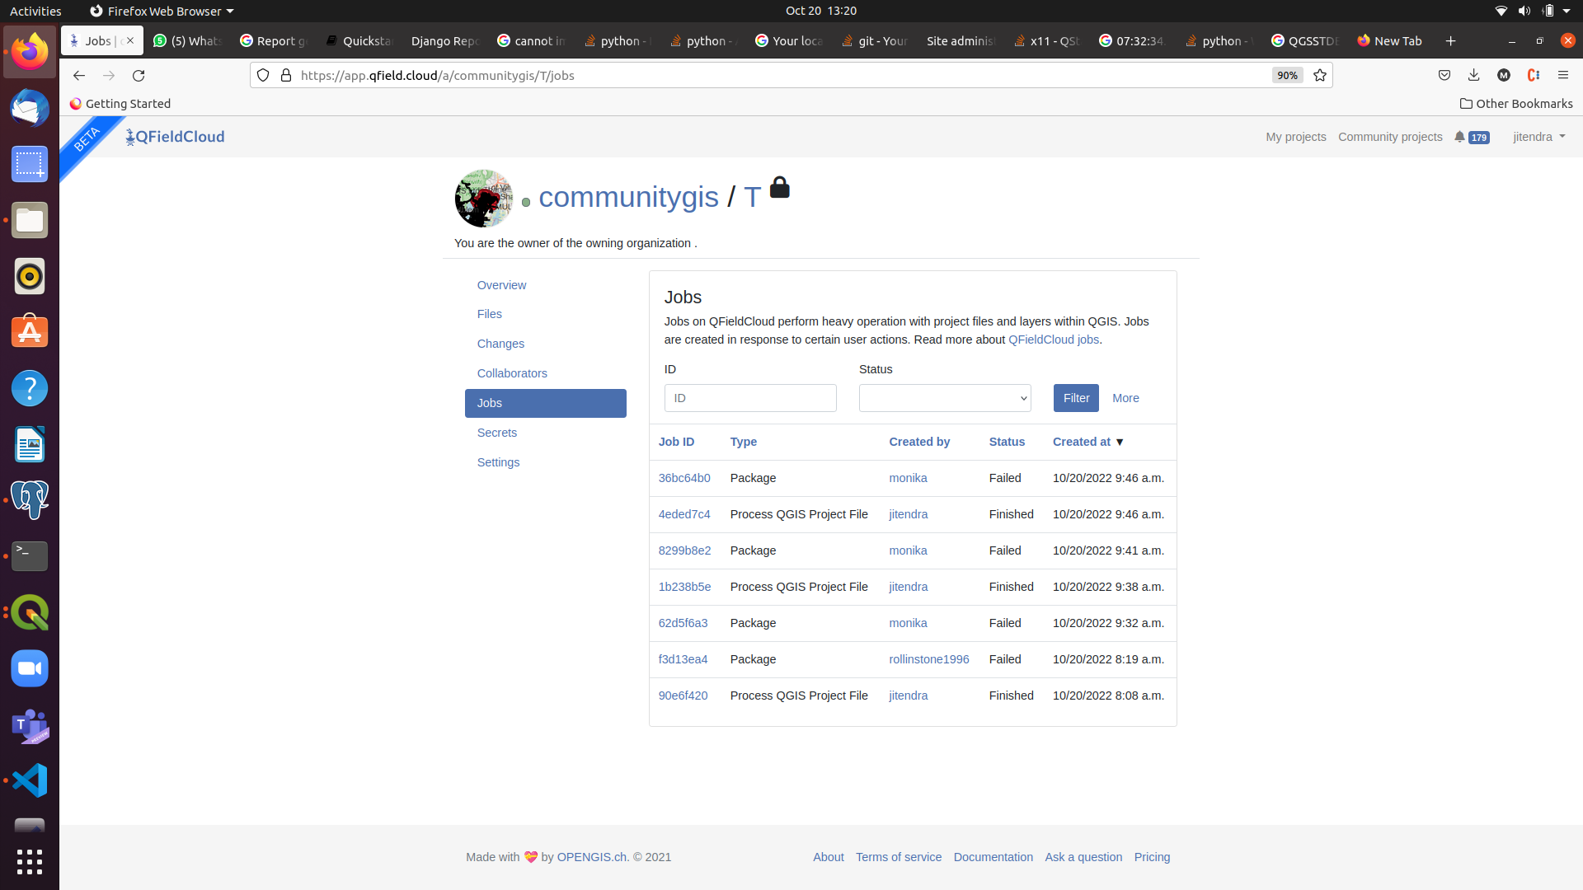This screenshot has height=890, width=1583.
Task: Click the 90% zoom level indicator
Action: pyautogui.click(x=1287, y=75)
